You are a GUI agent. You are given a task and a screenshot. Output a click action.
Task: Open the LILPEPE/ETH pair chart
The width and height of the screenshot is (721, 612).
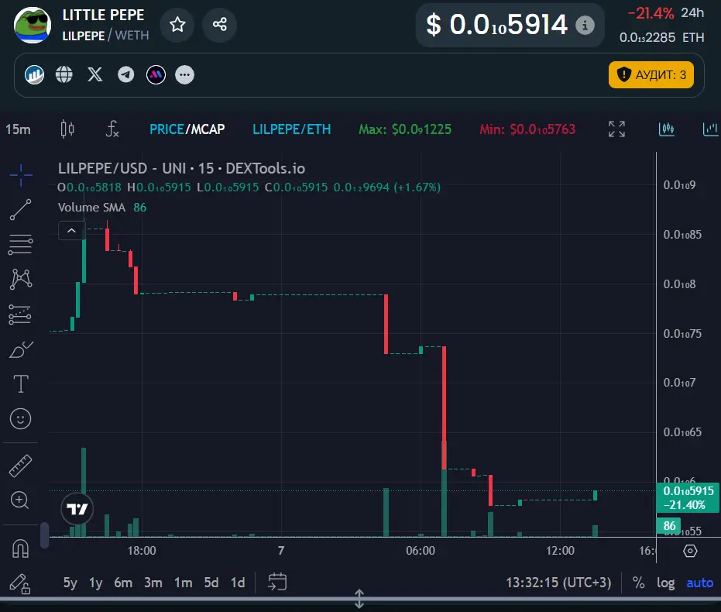point(292,129)
